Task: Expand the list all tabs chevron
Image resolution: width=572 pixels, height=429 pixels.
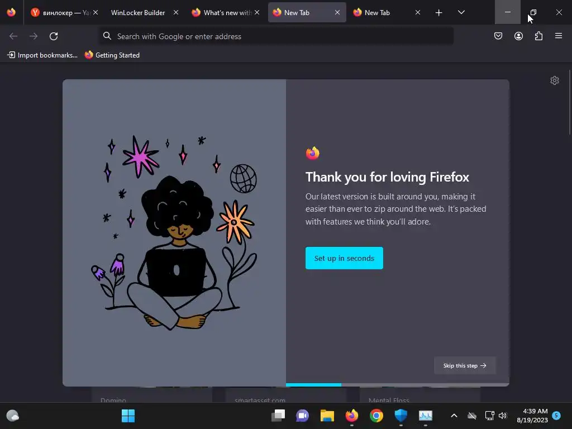Action: 461,12
